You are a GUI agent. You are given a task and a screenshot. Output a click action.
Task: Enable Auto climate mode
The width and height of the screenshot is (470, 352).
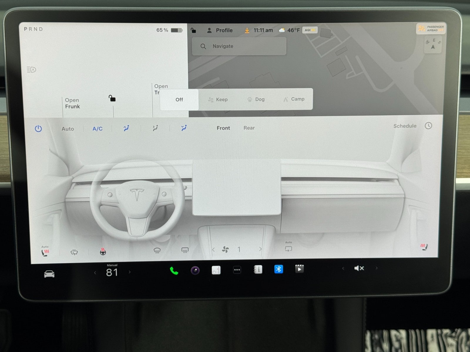[68, 129]
